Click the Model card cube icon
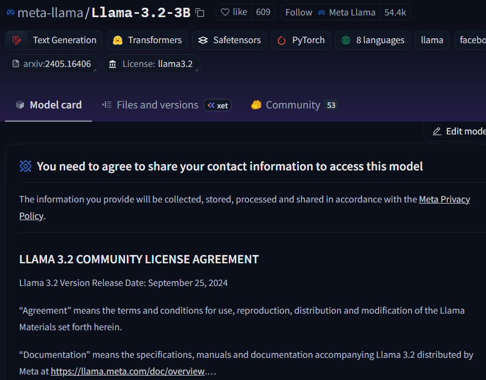 20,105
